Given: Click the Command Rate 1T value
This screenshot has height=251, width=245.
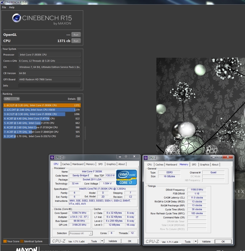Looking at the screenshot, I should [x=197, y=217].
